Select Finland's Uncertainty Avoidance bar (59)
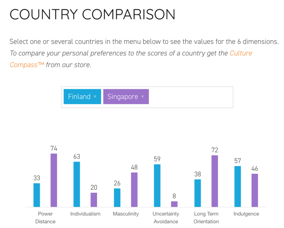284x228 pixels. [157, 185]
